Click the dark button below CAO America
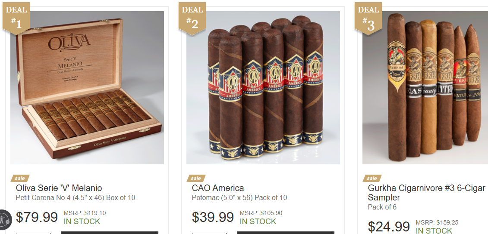Screen dimensions: 488x234 pyautogui.click(x=285, y=232)
